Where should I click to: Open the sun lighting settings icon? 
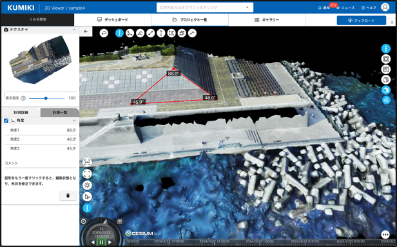(x=87, y=186)
